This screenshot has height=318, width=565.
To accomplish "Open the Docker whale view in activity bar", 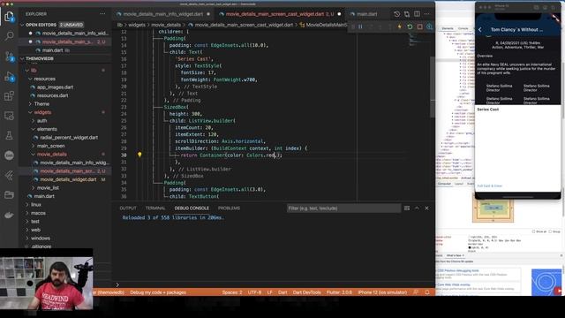I will tap(9, 215).
